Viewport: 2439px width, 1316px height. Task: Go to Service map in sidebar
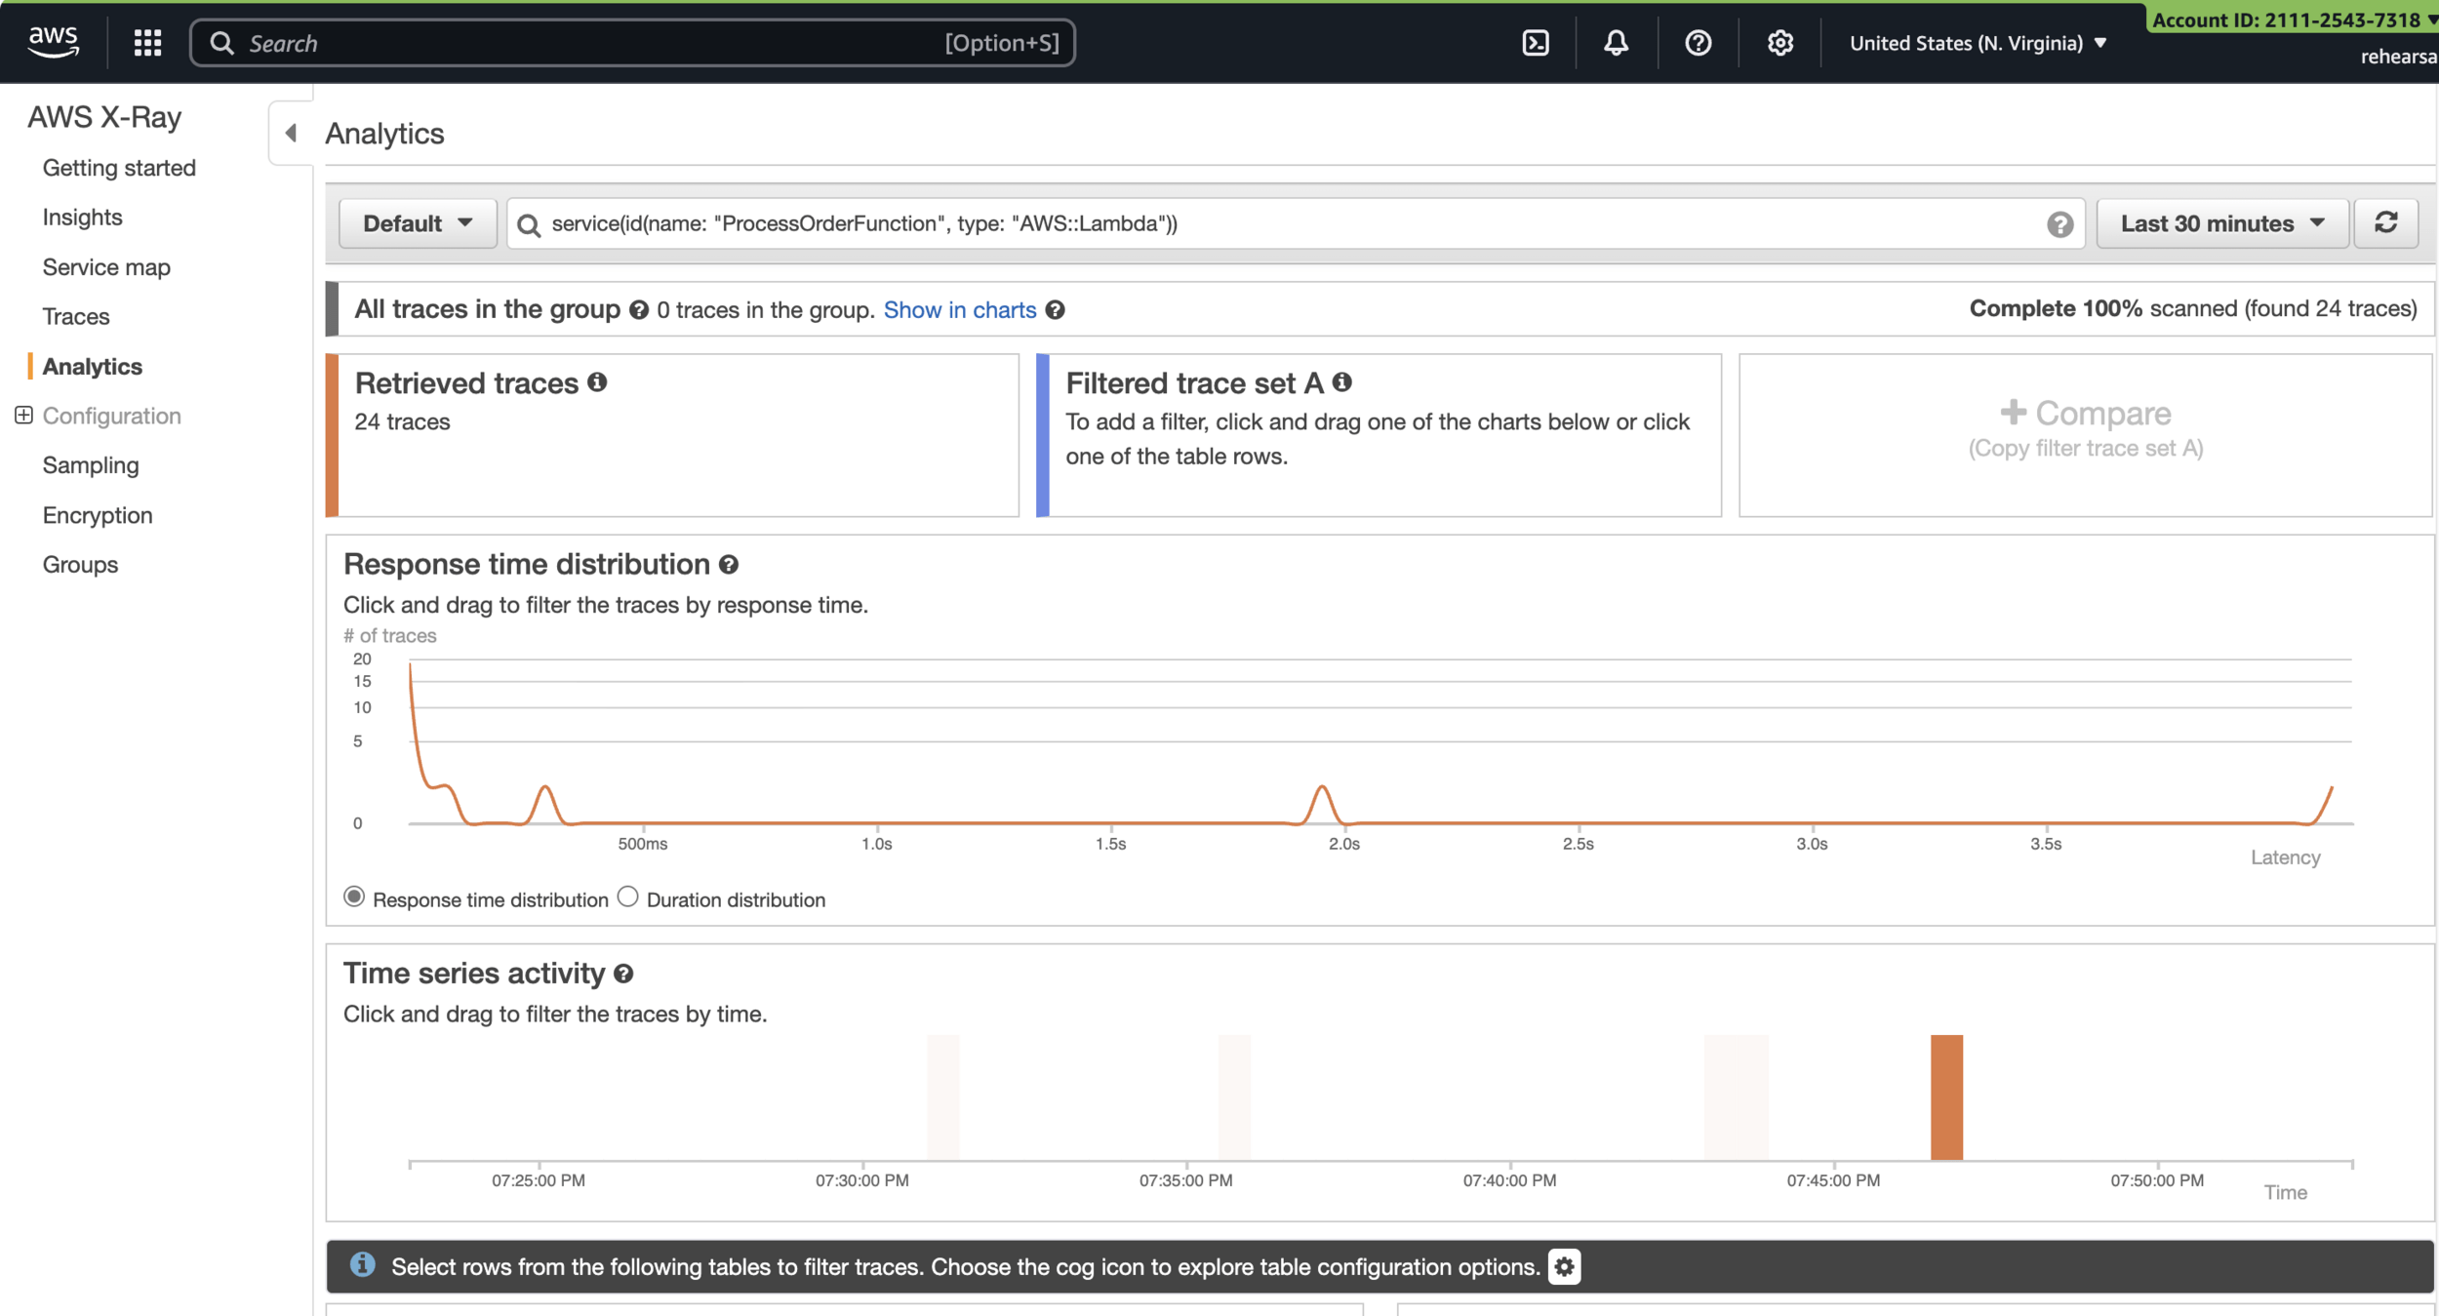(x=106, y=267)
